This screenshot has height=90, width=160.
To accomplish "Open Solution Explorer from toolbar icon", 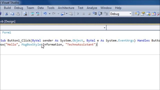I will pyautogui.click(x=137, y=14).
